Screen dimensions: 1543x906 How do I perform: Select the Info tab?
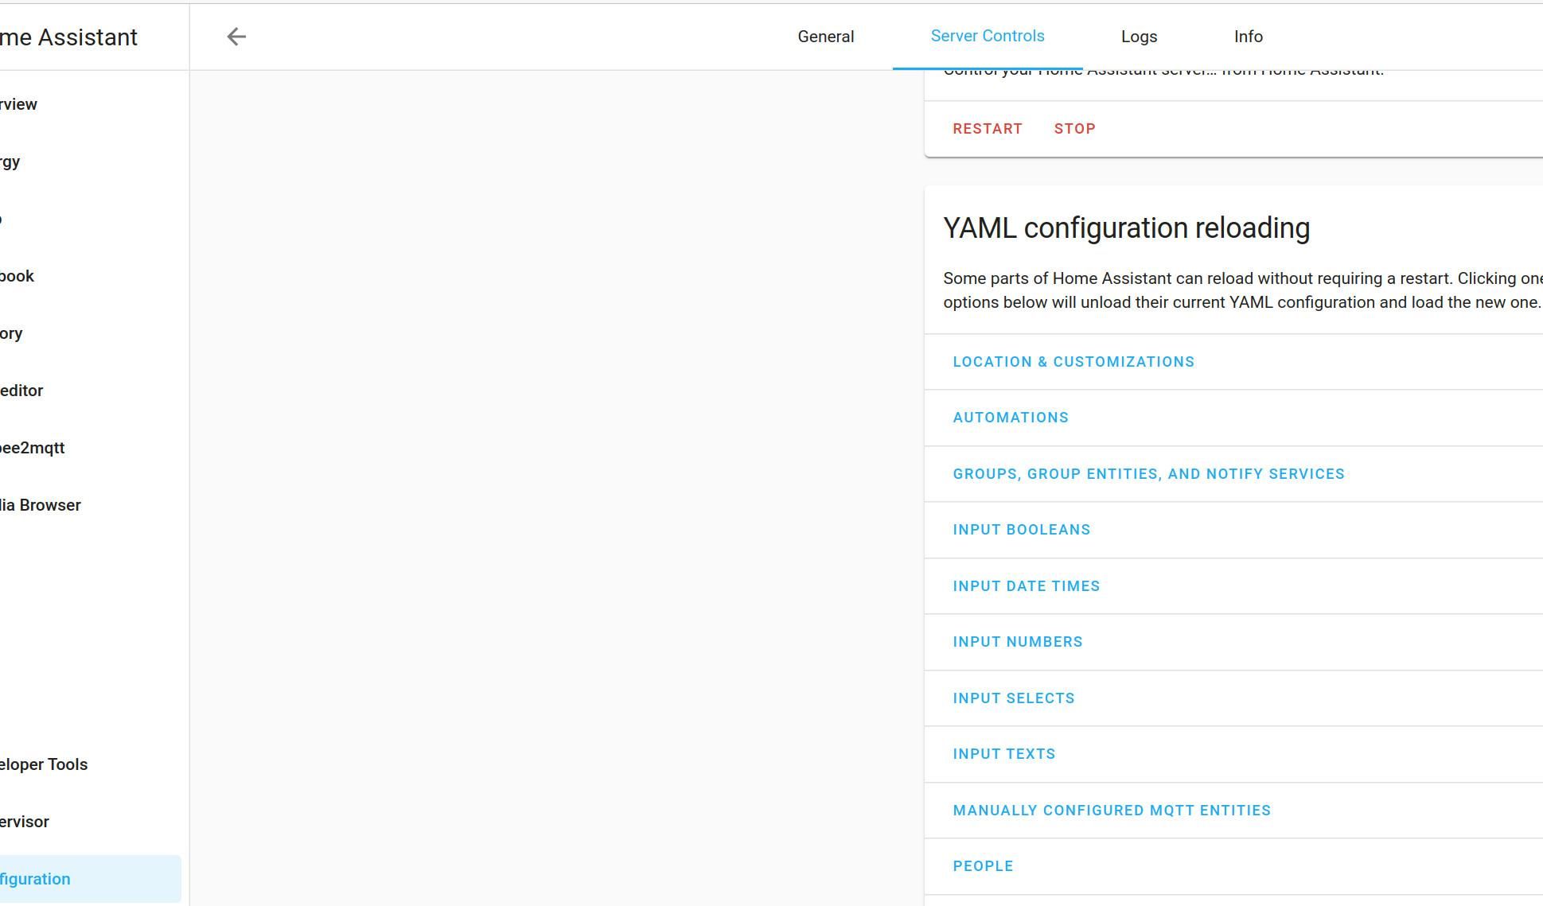click(x=1248, y=37)
